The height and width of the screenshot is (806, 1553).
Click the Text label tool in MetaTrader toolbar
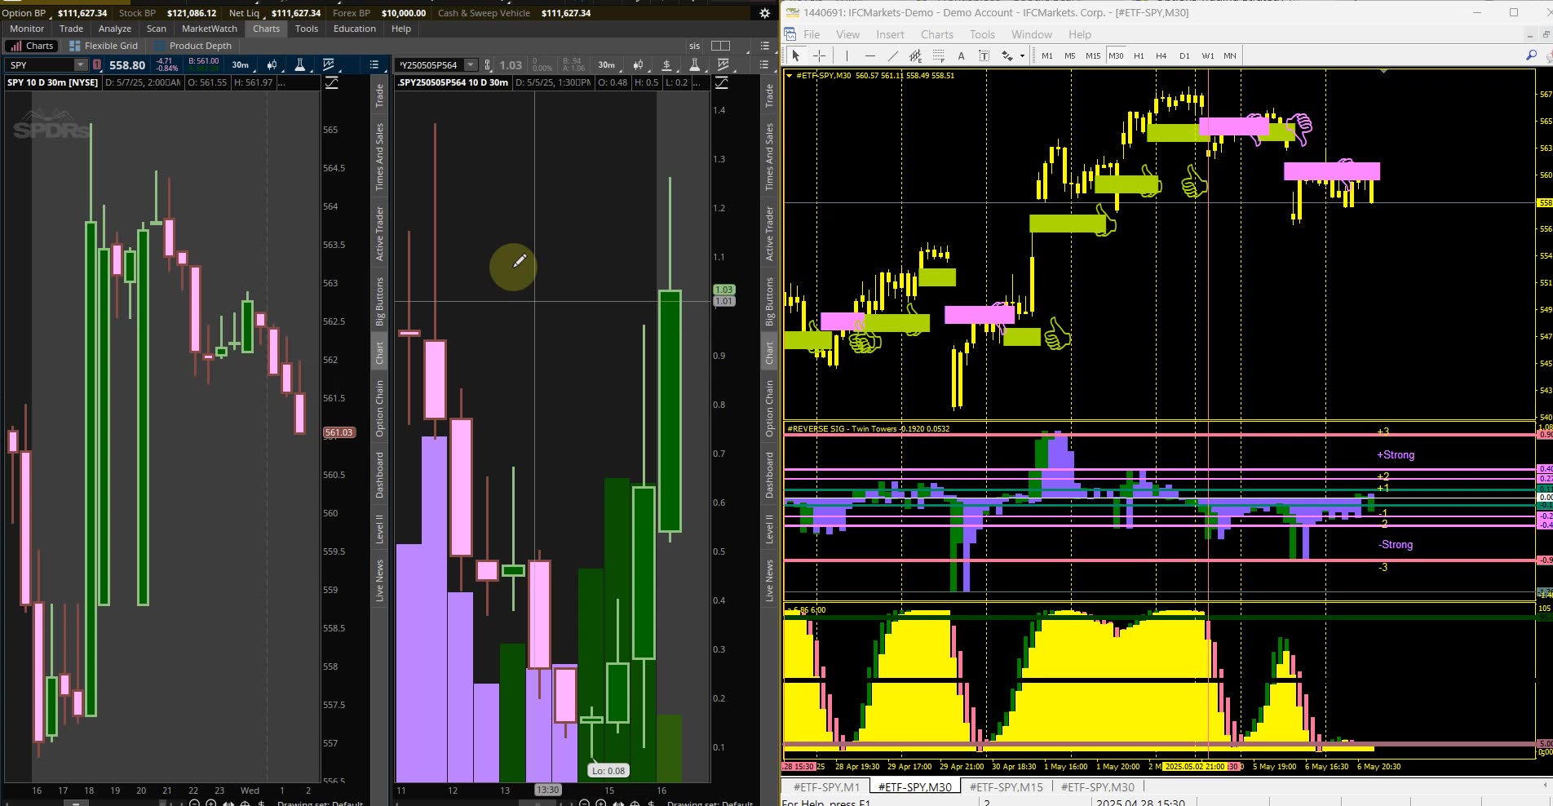[984, 55]
